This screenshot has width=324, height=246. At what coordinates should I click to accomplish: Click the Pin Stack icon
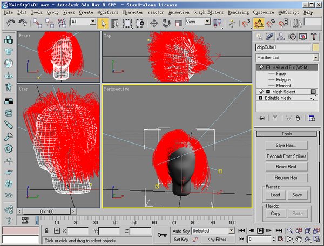[262, 118]
